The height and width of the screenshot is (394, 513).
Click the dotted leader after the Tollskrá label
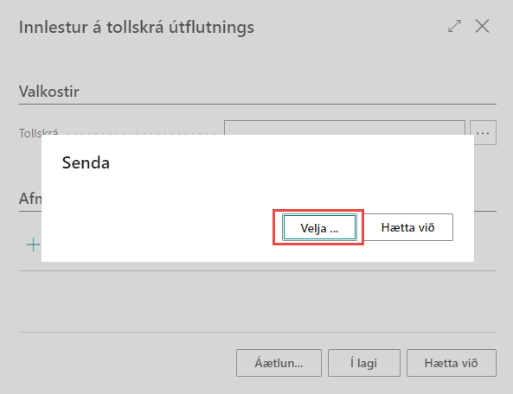[137, 134]
